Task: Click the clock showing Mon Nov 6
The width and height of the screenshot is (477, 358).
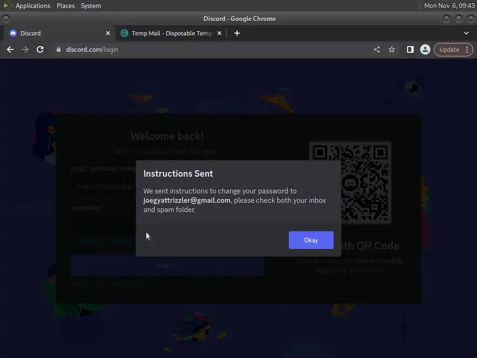Action: click(x=450, y=6)
